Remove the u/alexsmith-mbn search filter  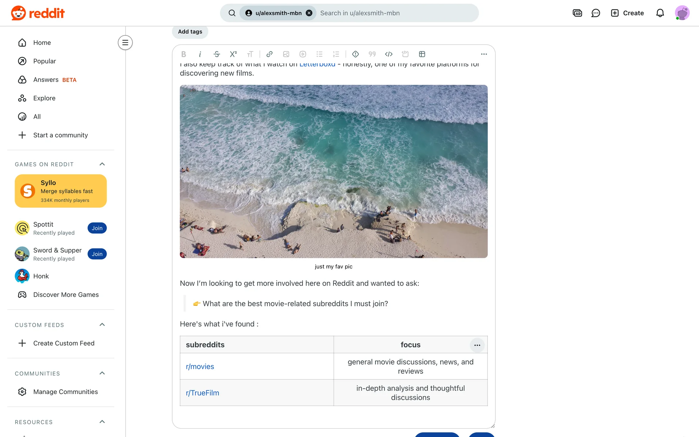click(309, 13)
